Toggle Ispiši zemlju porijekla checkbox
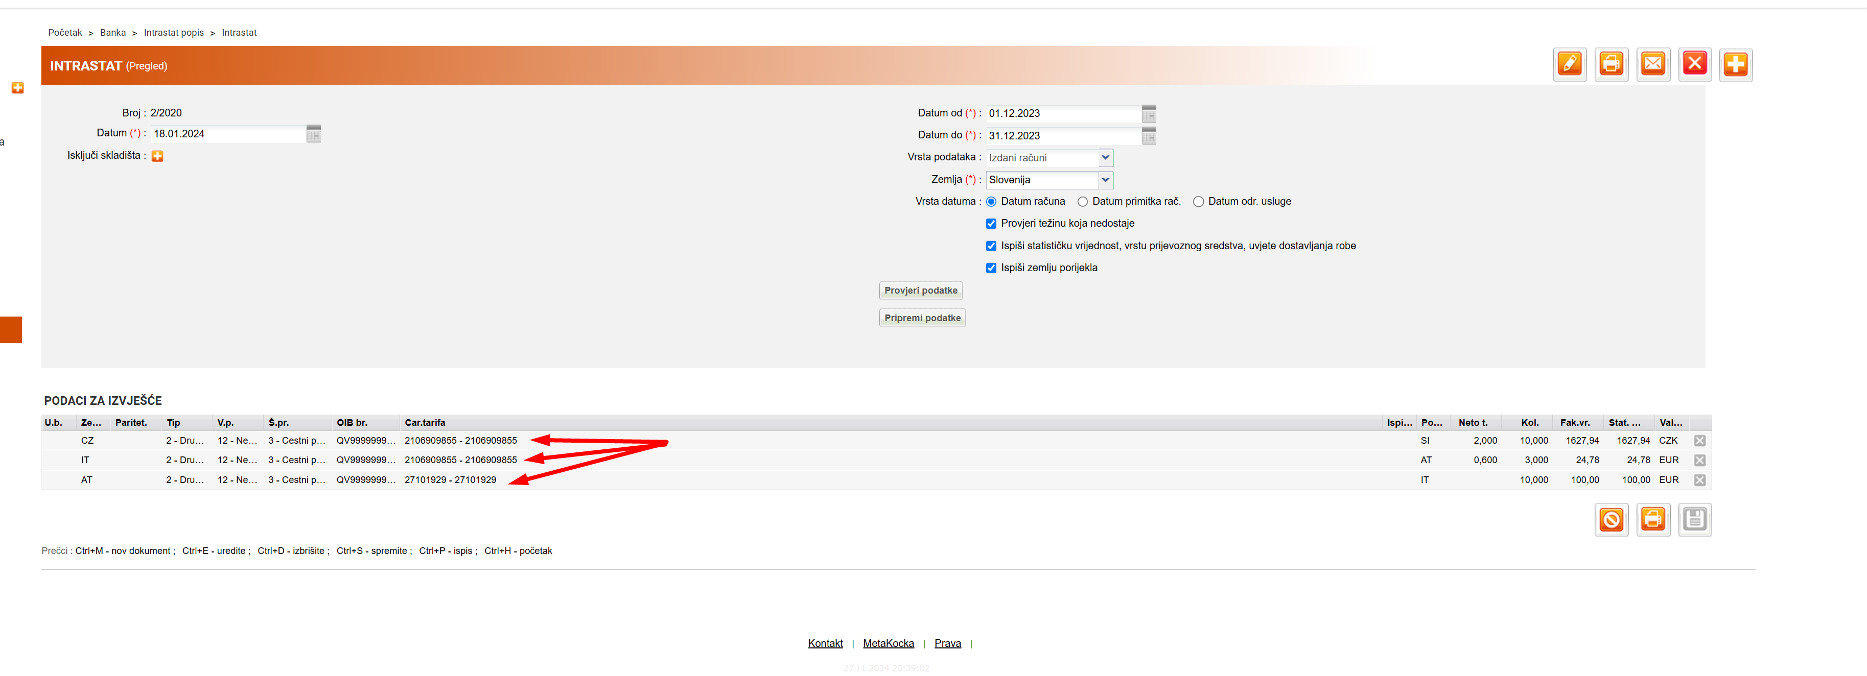The width and height of the screenshot is (1867, 676). (x=991, y=268)
